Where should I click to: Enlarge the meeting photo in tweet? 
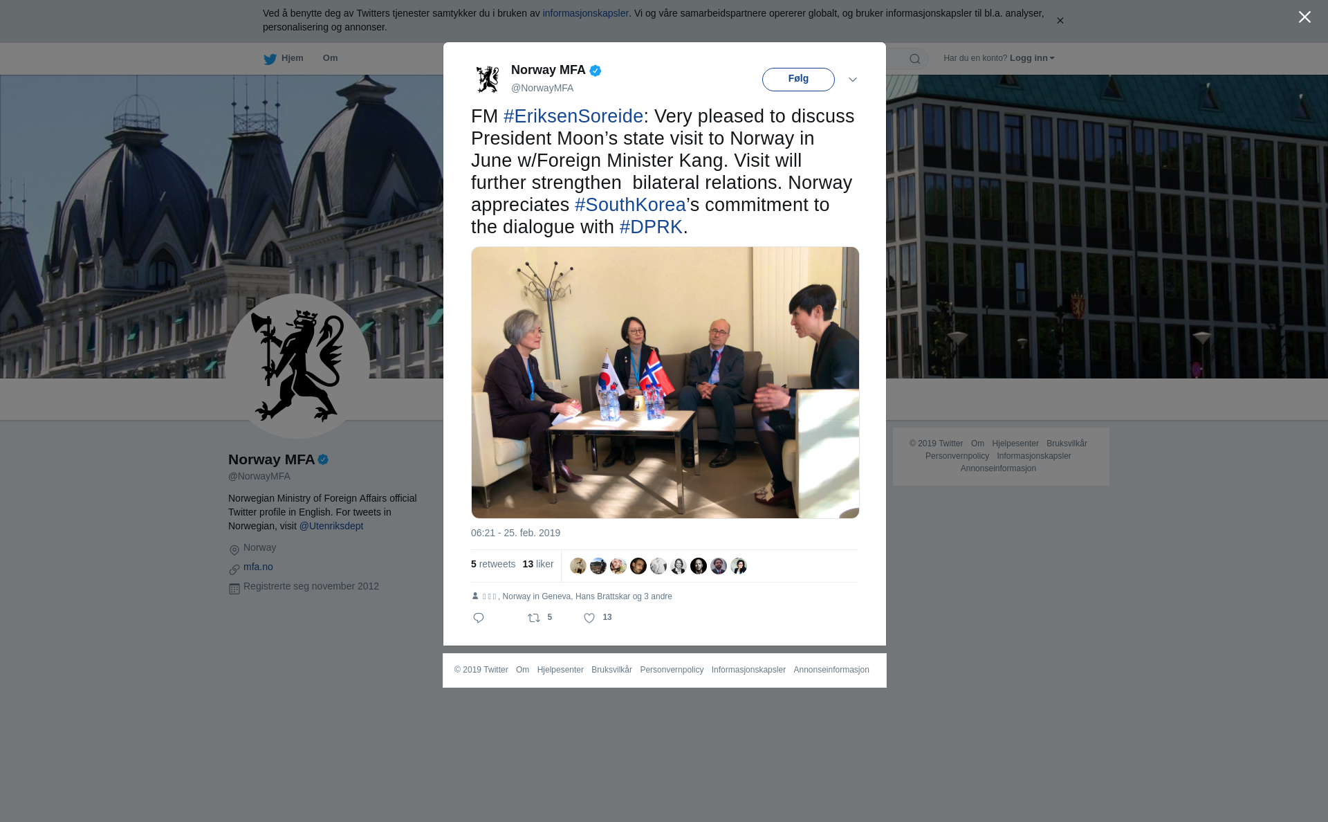[x=665, y=383]
